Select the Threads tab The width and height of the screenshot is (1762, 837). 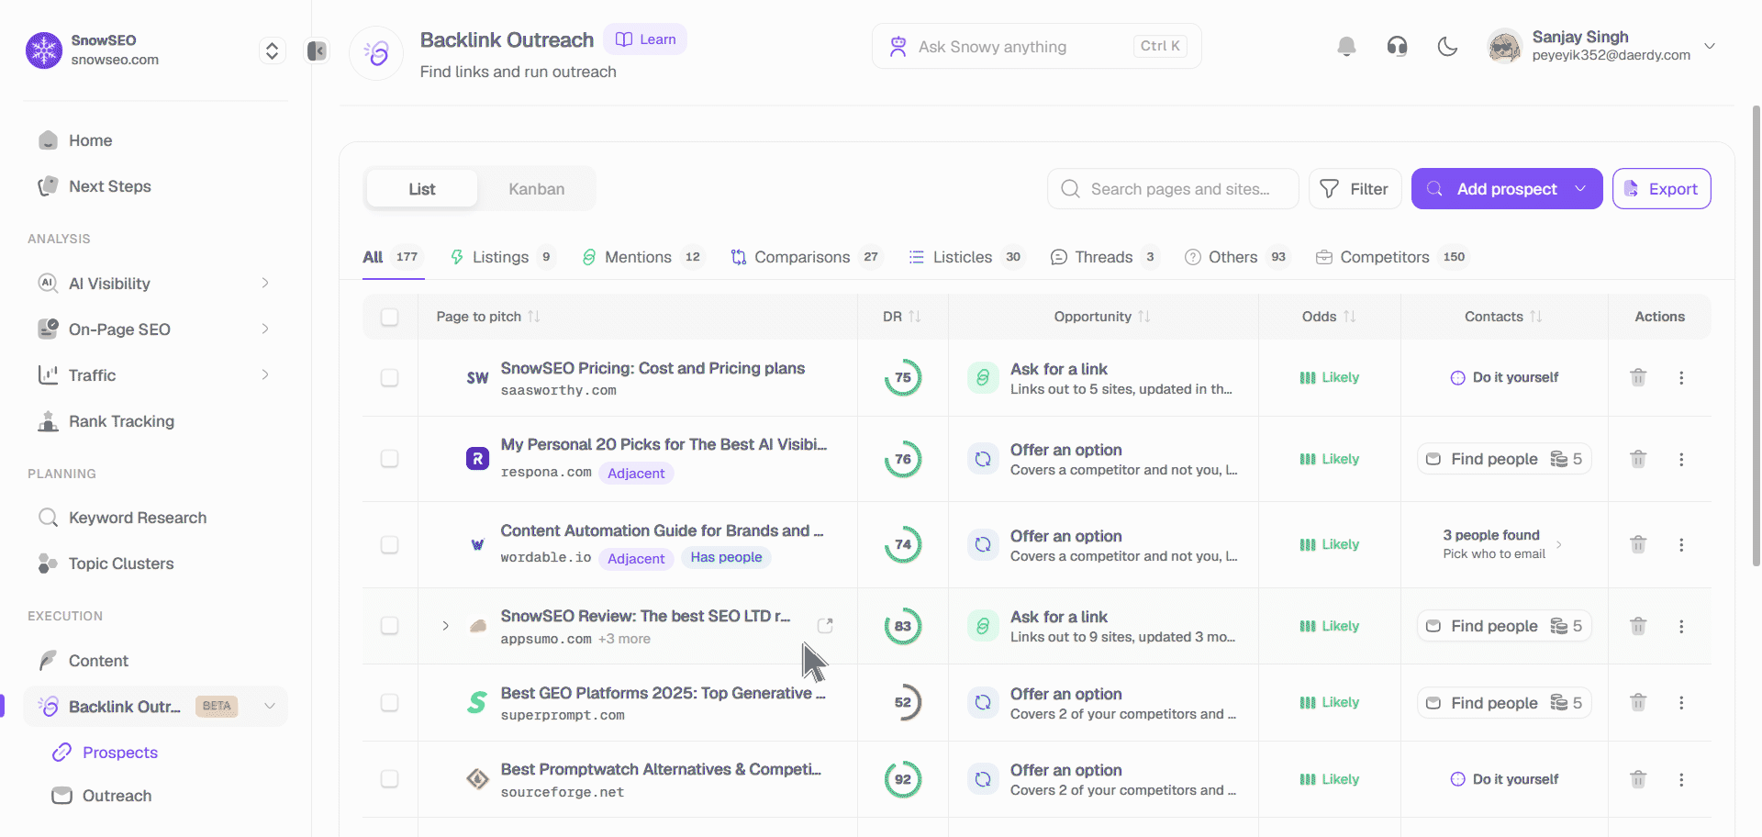click(x=1104, y=257)
